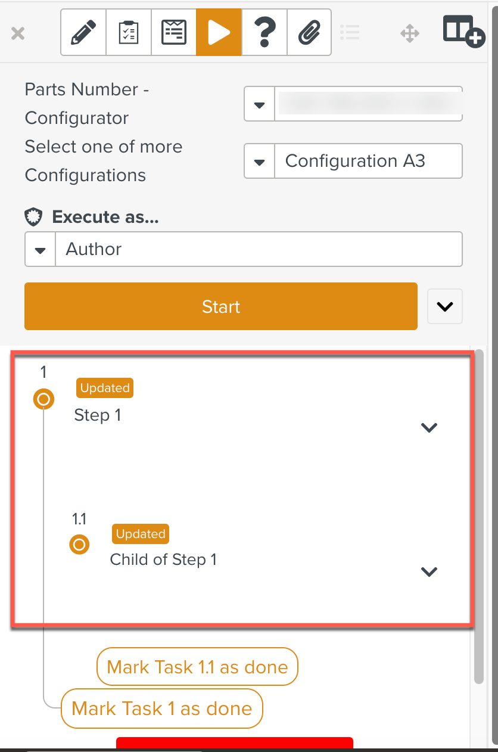The width and height of the screenshot is (498, 752).
Task: Click the pencil edit mode icon
Action: [x=83, y=33]
